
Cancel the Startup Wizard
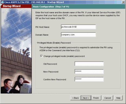108,98
